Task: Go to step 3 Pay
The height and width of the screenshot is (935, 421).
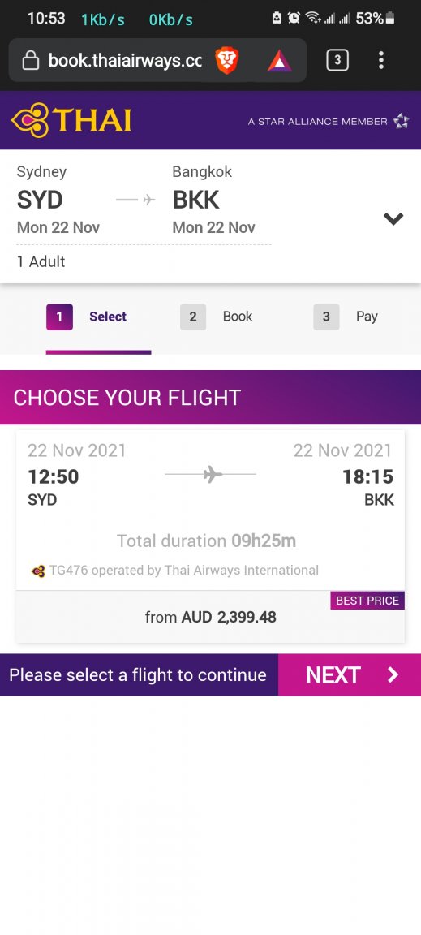Action: click(x=346, y=317)
